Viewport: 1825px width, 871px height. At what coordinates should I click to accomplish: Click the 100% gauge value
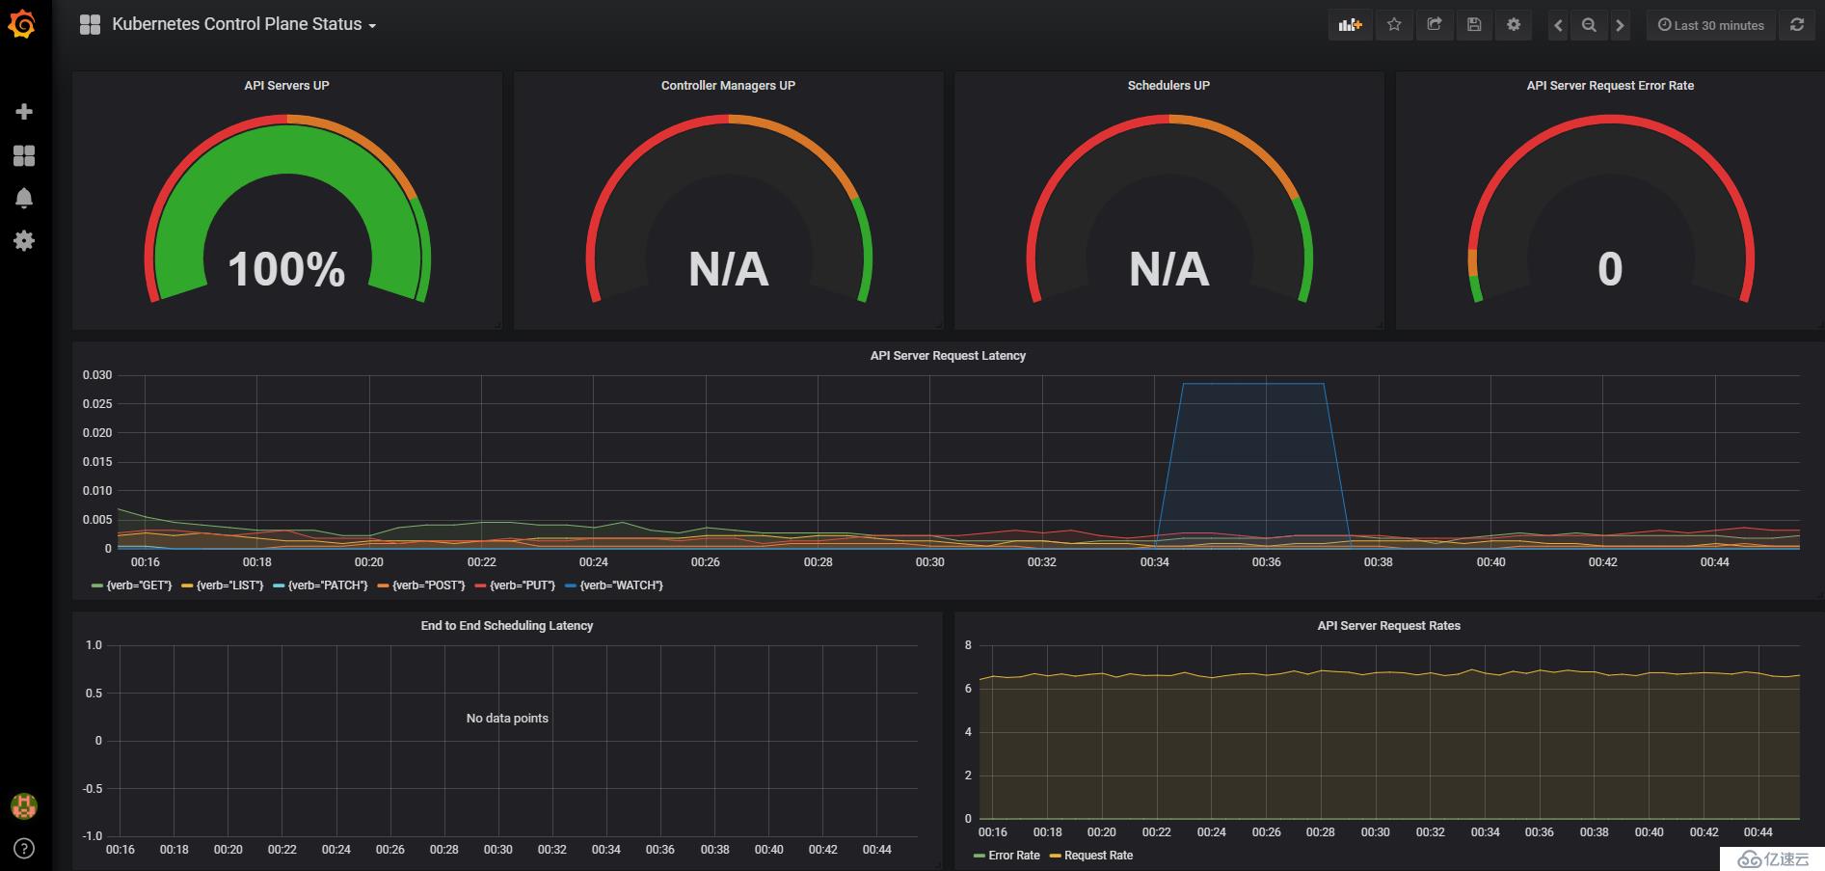(286, 269)
